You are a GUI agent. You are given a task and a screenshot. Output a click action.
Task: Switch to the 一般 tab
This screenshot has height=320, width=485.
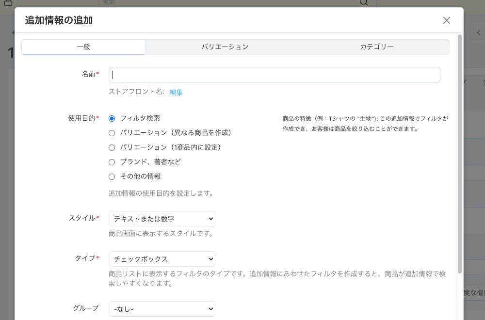point(83,47)
